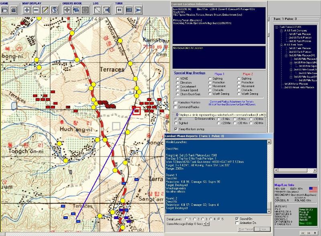The height and width of the screenshot is (236, 321).
Task: Click the rewind turn replay icon
Action: tap(120, 10)
